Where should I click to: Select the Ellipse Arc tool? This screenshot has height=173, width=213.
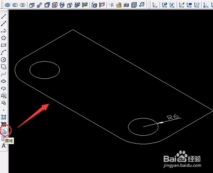coord(4,88)
